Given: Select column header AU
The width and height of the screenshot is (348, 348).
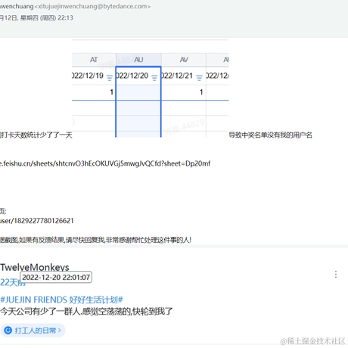Looking at the screenshot, I should pyautogui.click(x=138, y=60).
